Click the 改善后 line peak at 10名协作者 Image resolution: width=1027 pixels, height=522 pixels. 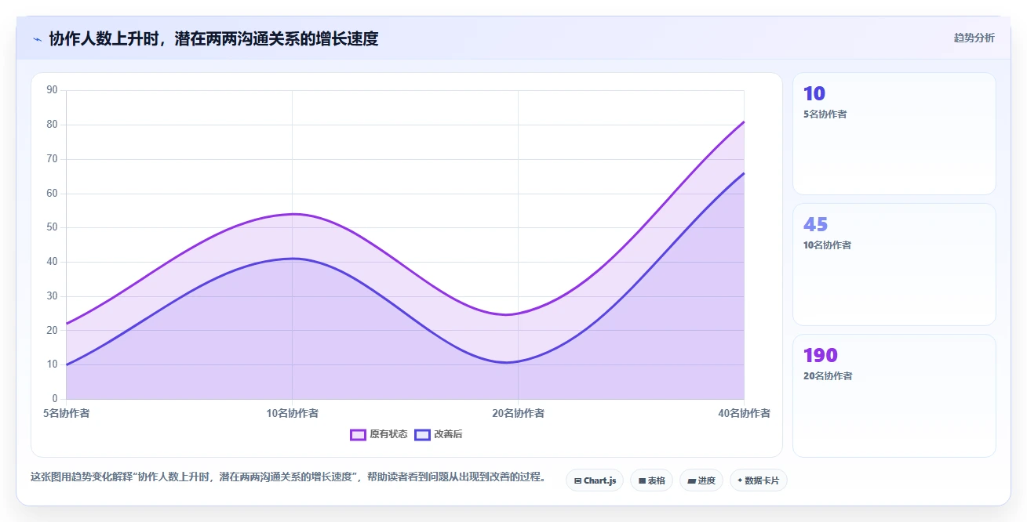[x=292, y=259]
